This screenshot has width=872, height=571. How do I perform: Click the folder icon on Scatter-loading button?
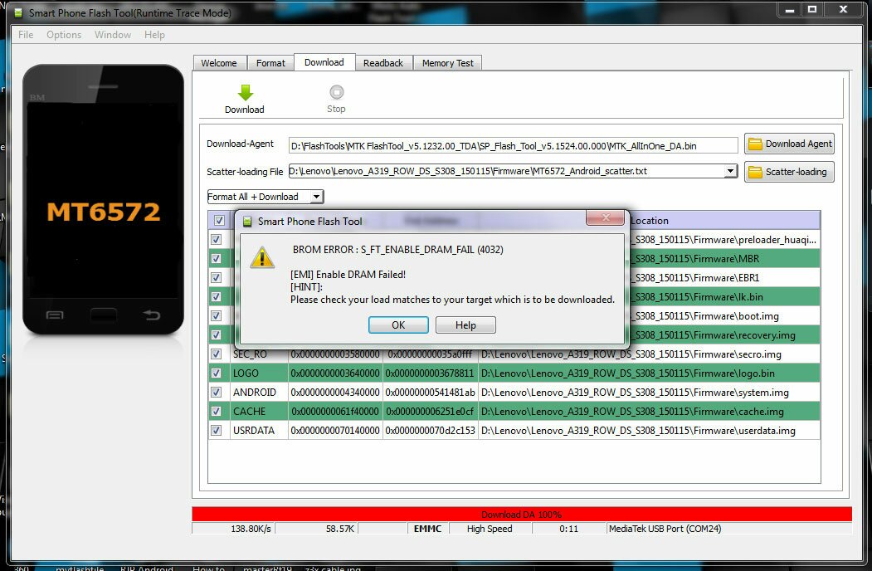[x=755, y=172]
